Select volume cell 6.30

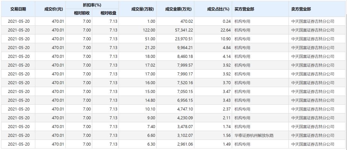point(151,144)
